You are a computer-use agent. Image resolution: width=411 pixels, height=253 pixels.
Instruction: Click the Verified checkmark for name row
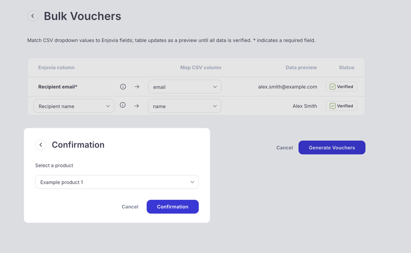(x=332, y=106)
